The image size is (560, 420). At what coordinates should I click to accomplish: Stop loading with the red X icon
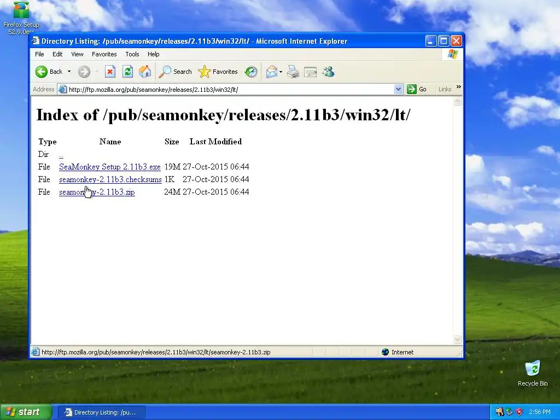coord(110,72)
